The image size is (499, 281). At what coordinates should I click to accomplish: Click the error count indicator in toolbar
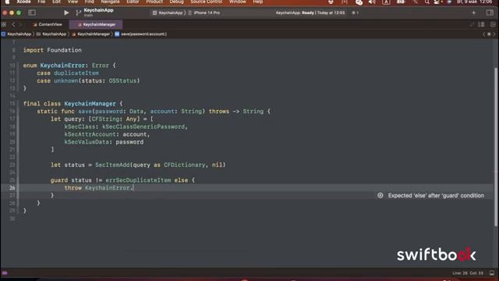(356, 12)
